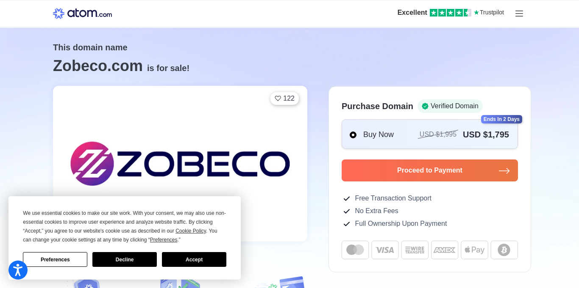This screenshot has width=579, height=288.
Task: Click the inline Preferences link in cookie text
Action: 164,240
